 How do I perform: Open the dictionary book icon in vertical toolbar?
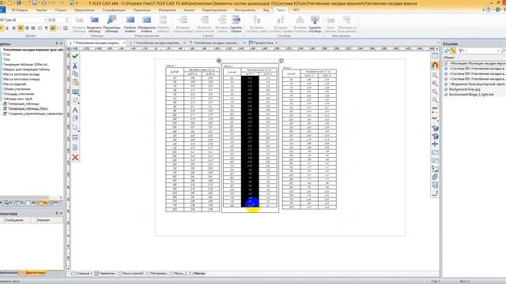pyautogui.click(x=75, y=92)
